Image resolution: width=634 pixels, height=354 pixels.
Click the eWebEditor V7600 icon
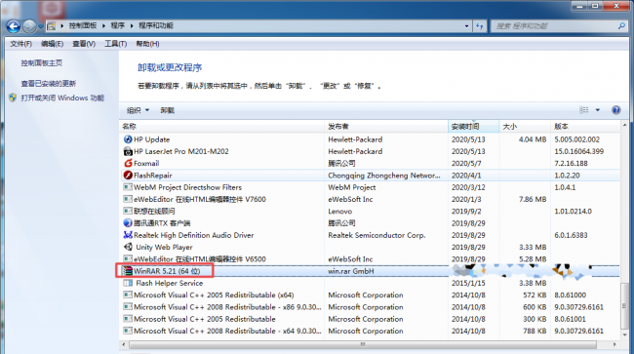[128, 199]
